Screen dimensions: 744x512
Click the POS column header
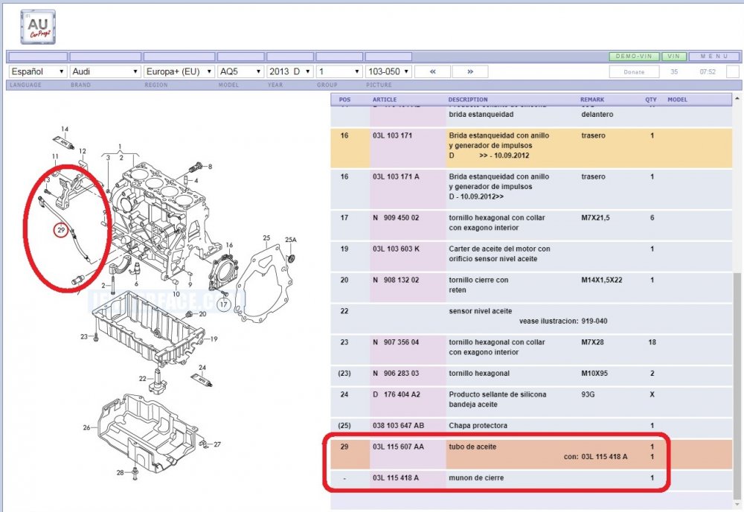click(x=345, y=100)
